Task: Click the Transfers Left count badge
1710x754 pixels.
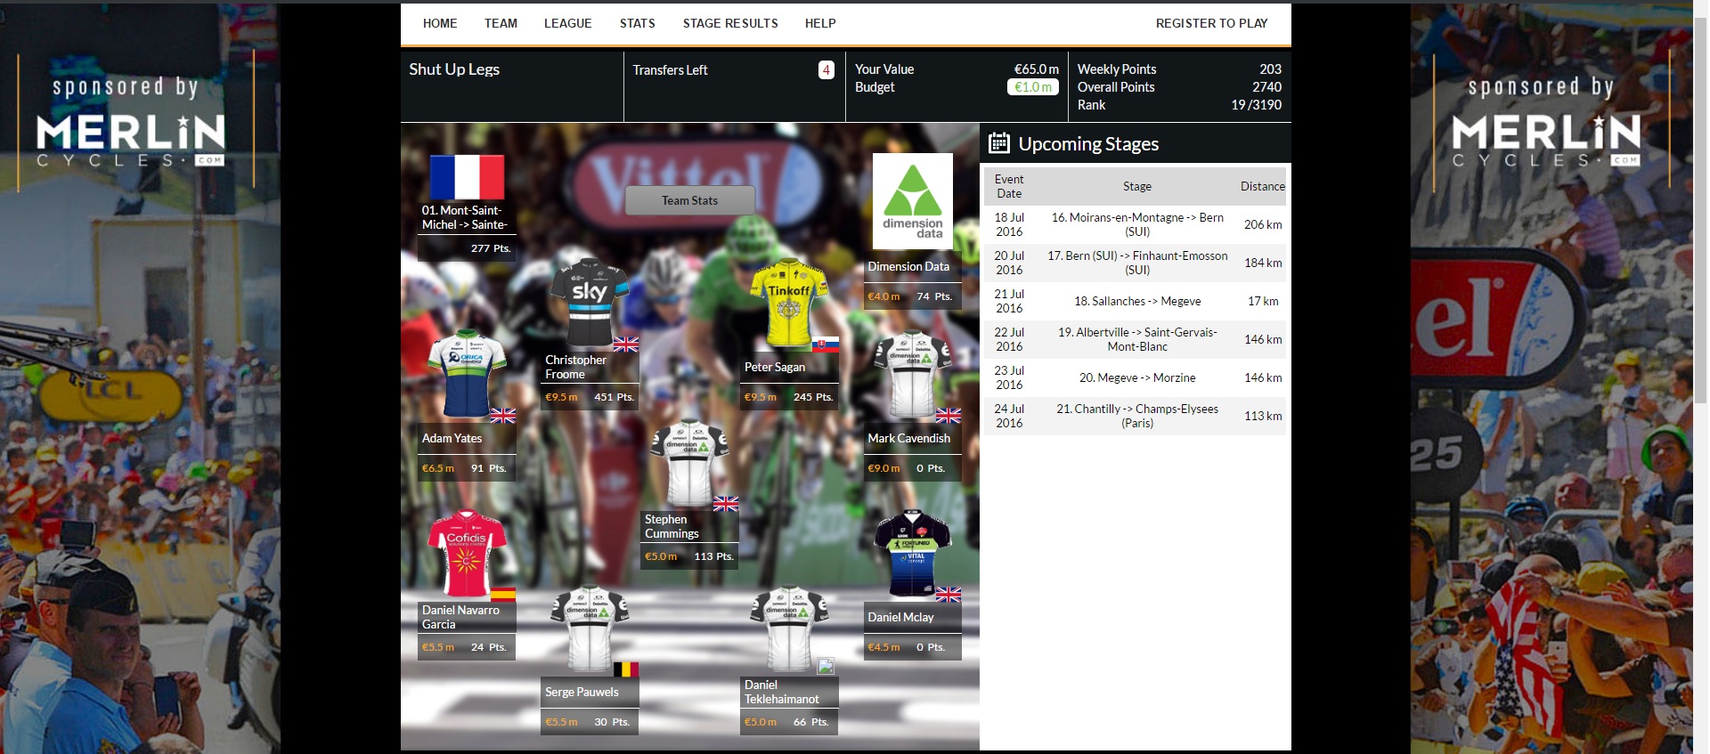Action: pyautogui.click(x=826, y=69)
